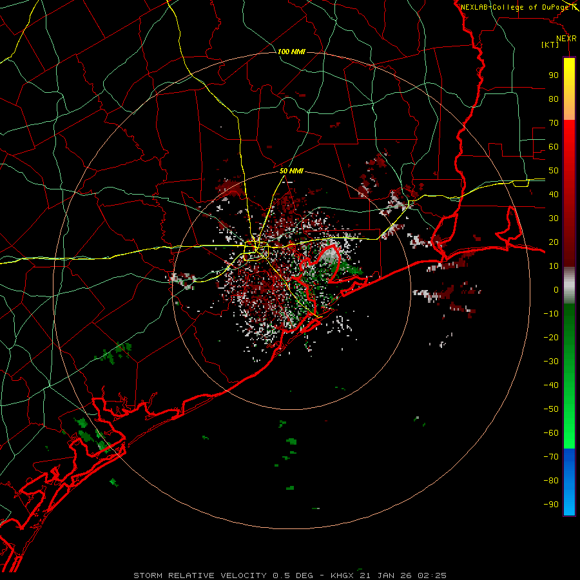Click the 50 value on velocity scale
580x580 pixels.
point(554,171)
